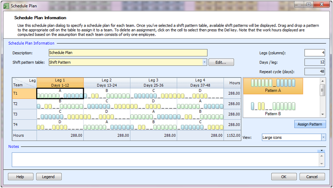The width and height of the screenshot is (333, 188).
Task: Click the Cancel button
Action: point(312,177)
